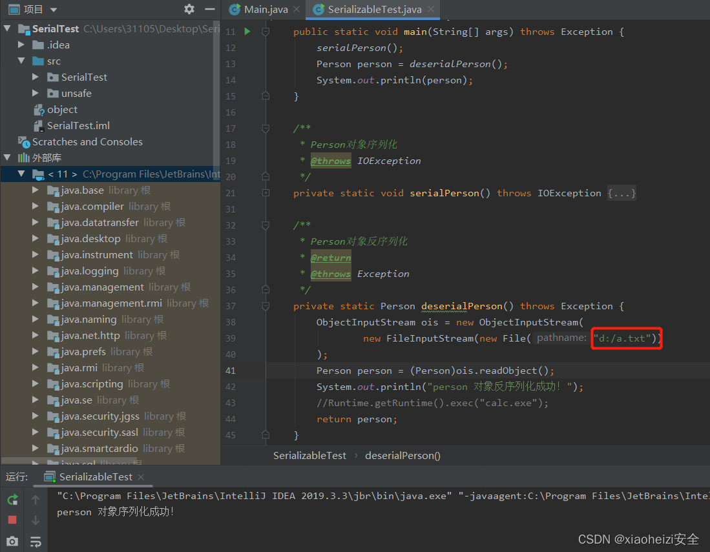Close the SerializableTest.java tab
Image resolution: width=710 pixels, height=552 pixels.
pos(431,9)
